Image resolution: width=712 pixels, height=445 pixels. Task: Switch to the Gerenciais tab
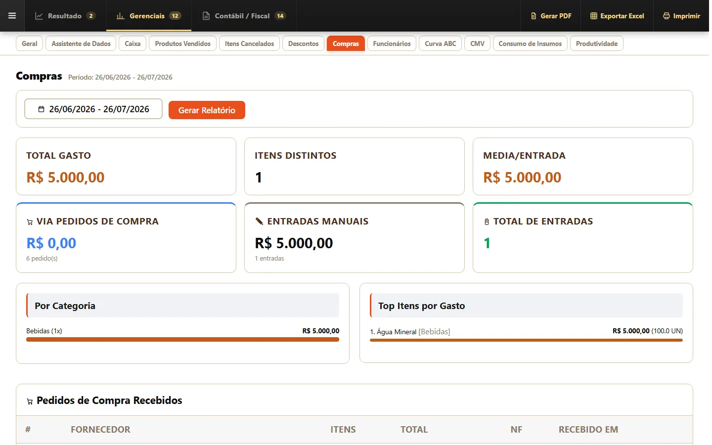tap(149, 16)
